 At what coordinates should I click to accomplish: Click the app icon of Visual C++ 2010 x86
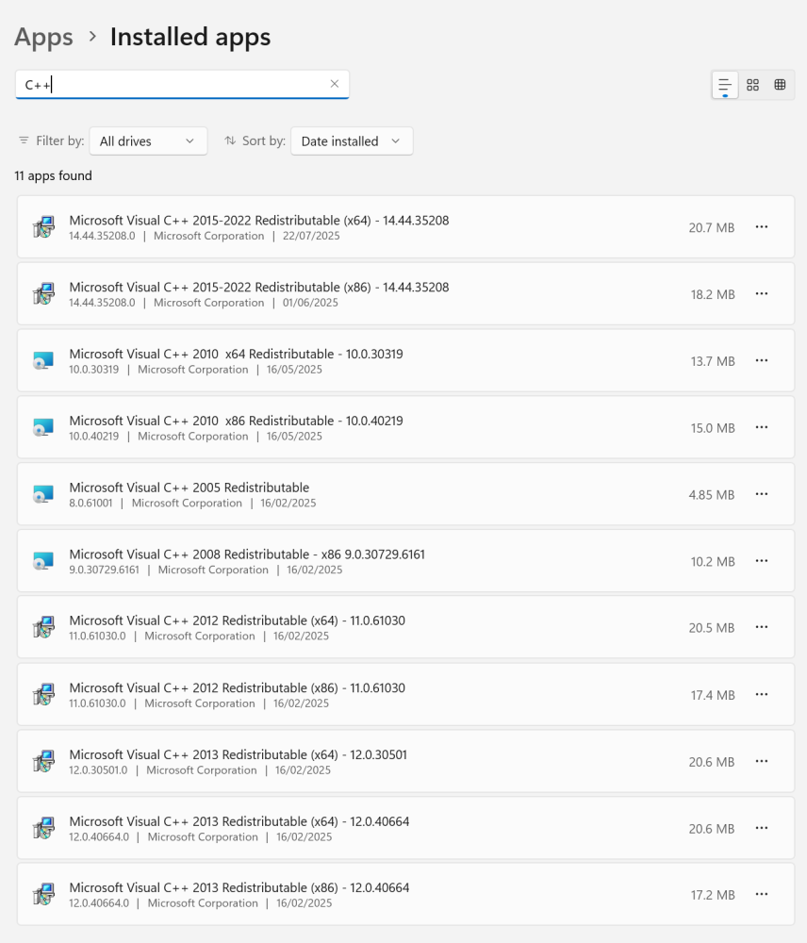[x=43, y=427]
